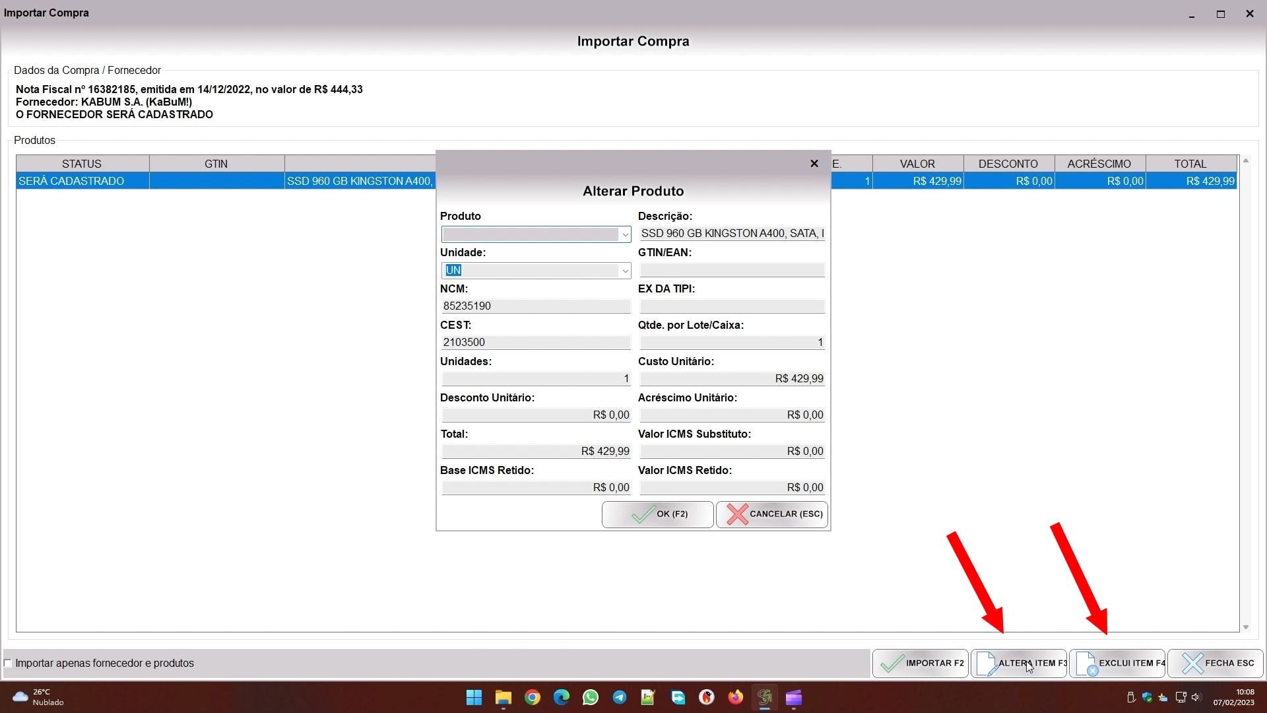Open the network status tray icon
The image size is (1267, 713).
click(x=1181, y=697)
